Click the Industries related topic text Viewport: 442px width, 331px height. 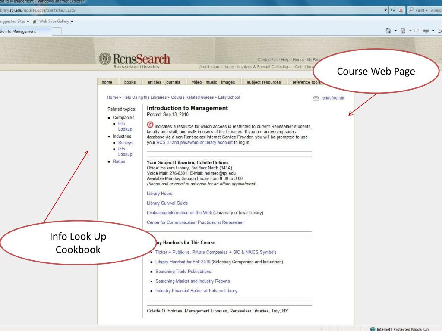coord(122,137)
